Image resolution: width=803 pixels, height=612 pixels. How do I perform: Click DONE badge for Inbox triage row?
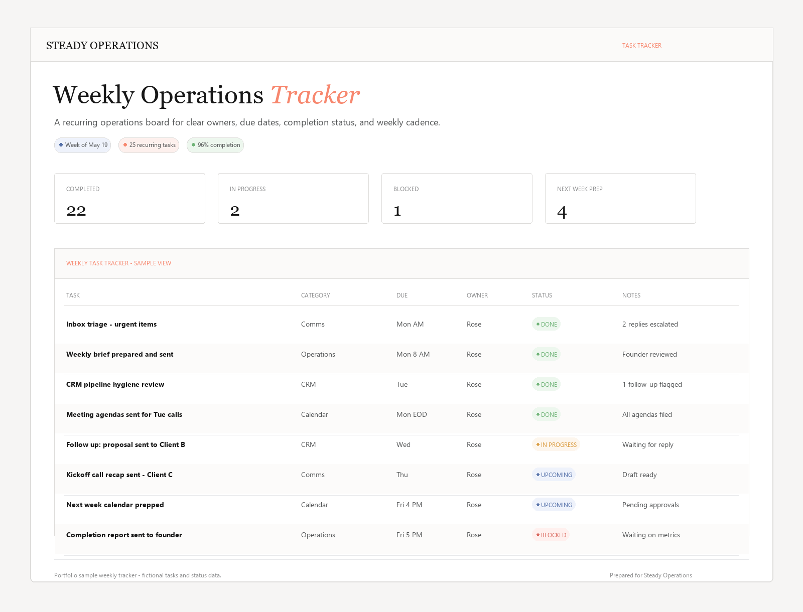[x=546, y=324]
